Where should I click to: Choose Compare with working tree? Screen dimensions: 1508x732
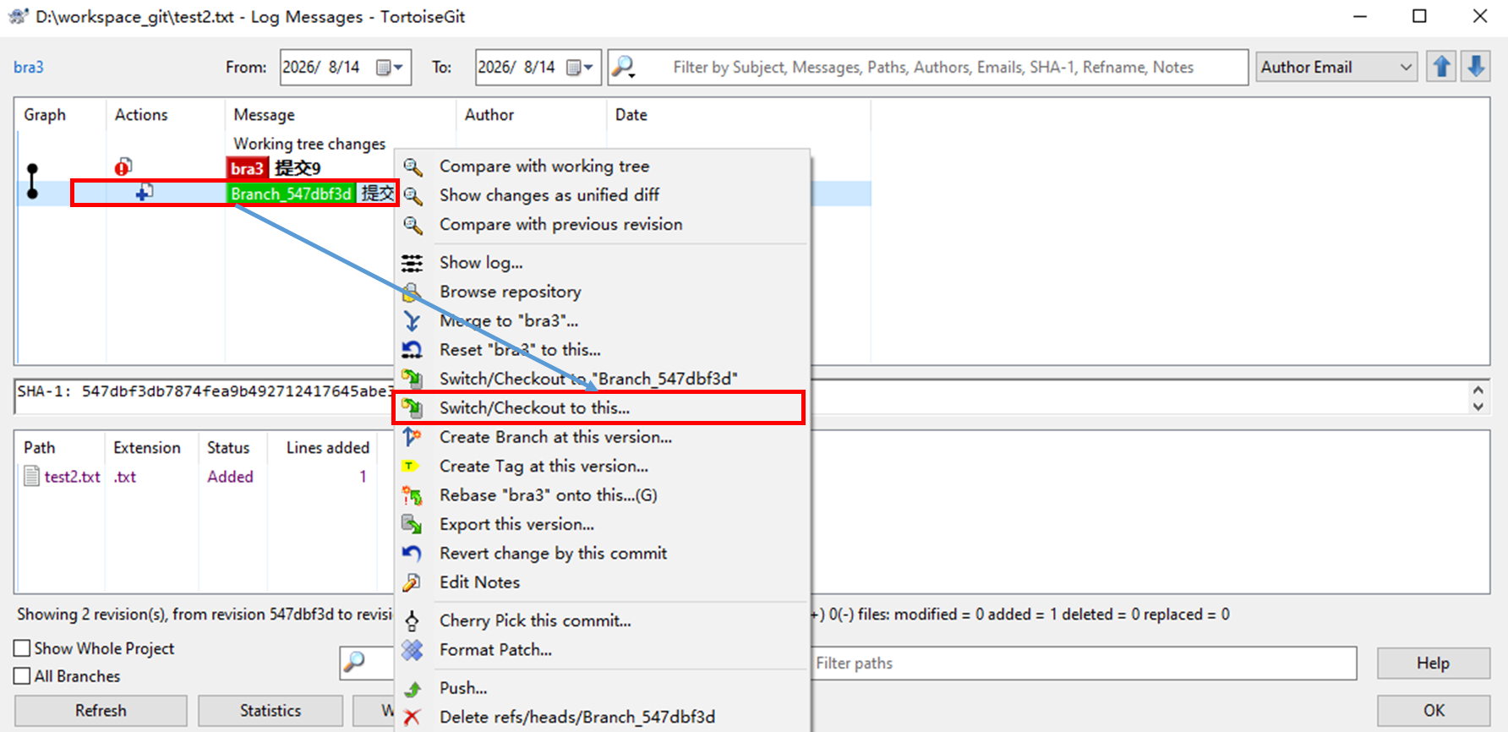pos(602,167)
